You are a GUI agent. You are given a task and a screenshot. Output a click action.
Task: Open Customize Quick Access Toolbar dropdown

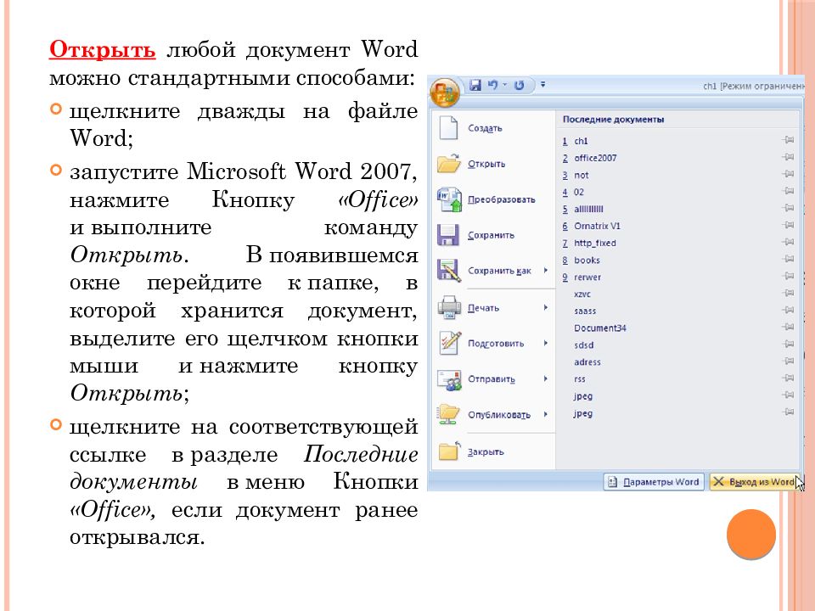tap(542, 84)
